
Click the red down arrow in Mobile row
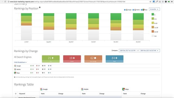tap(37, 69)
